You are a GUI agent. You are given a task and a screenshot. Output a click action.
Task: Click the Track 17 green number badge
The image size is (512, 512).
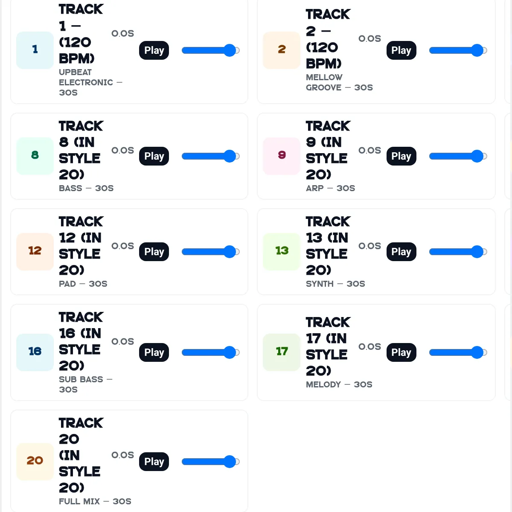click(x=282, y=352)
